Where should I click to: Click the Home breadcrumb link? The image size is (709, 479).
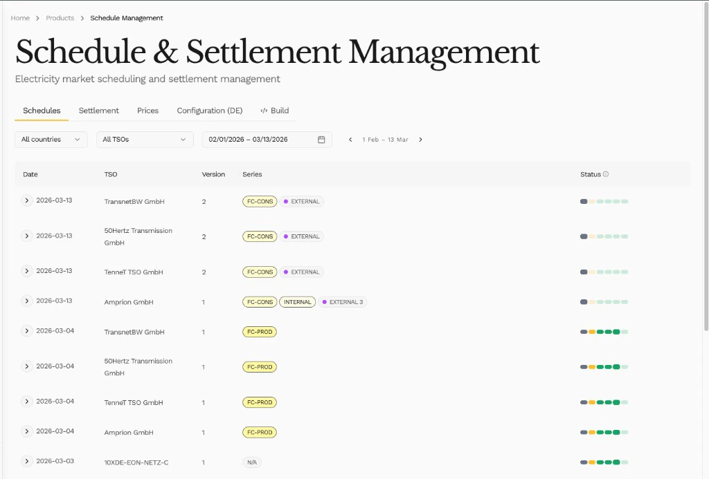point(19,17)
